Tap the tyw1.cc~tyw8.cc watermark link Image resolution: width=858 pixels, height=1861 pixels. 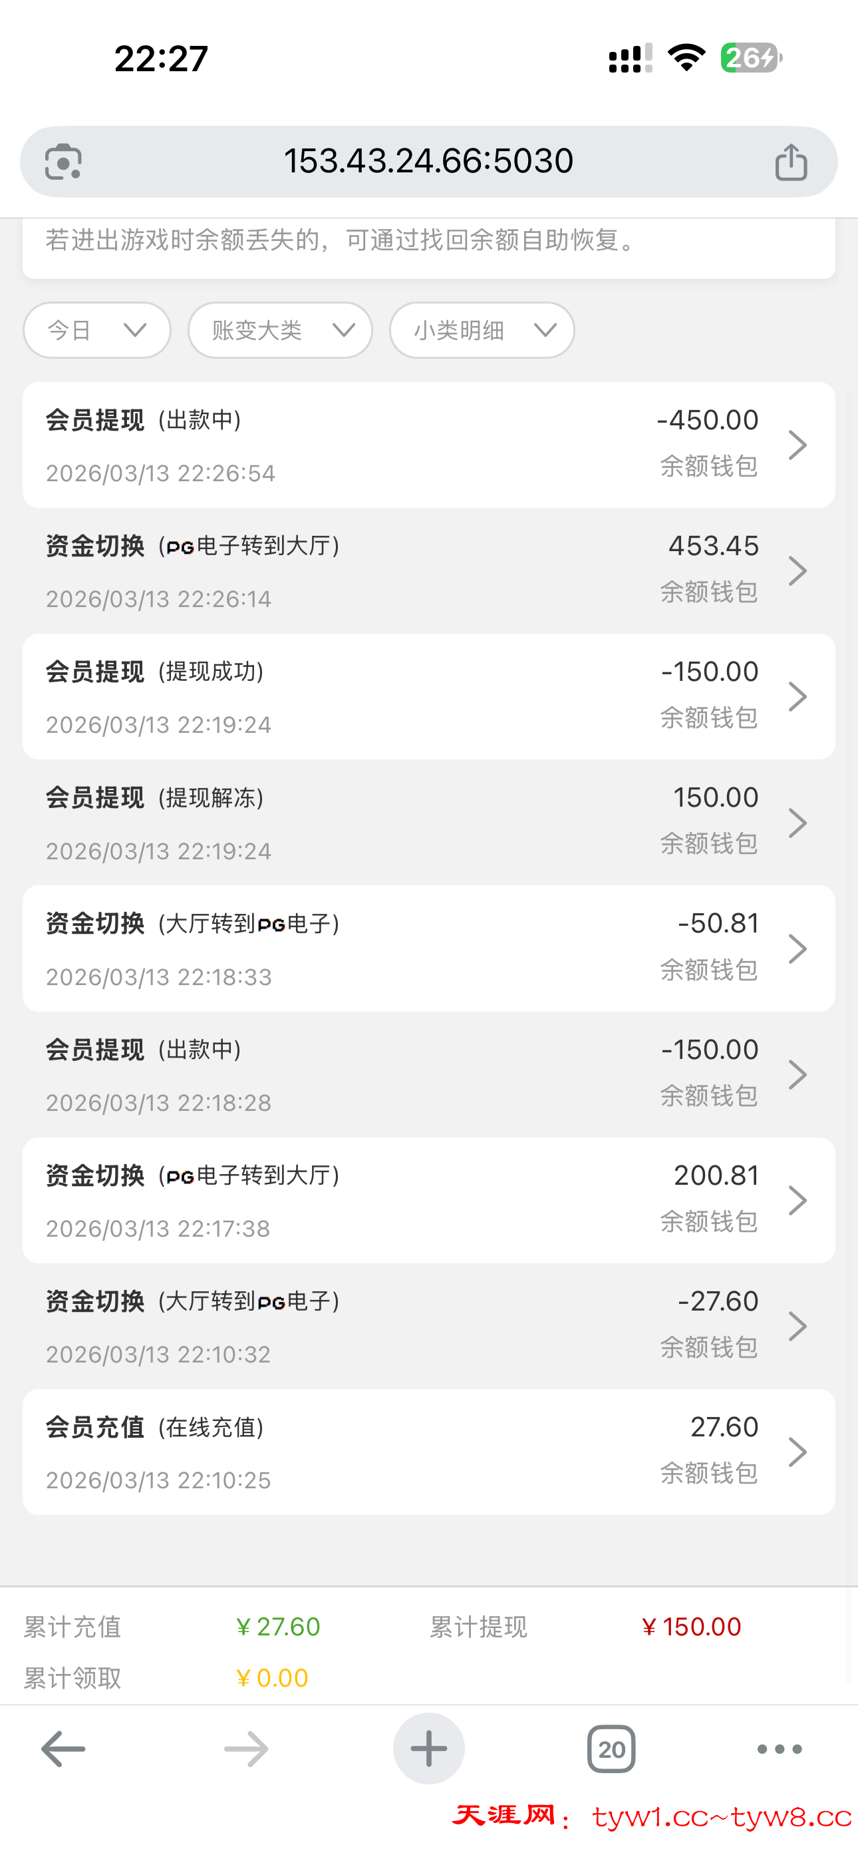722,1817
